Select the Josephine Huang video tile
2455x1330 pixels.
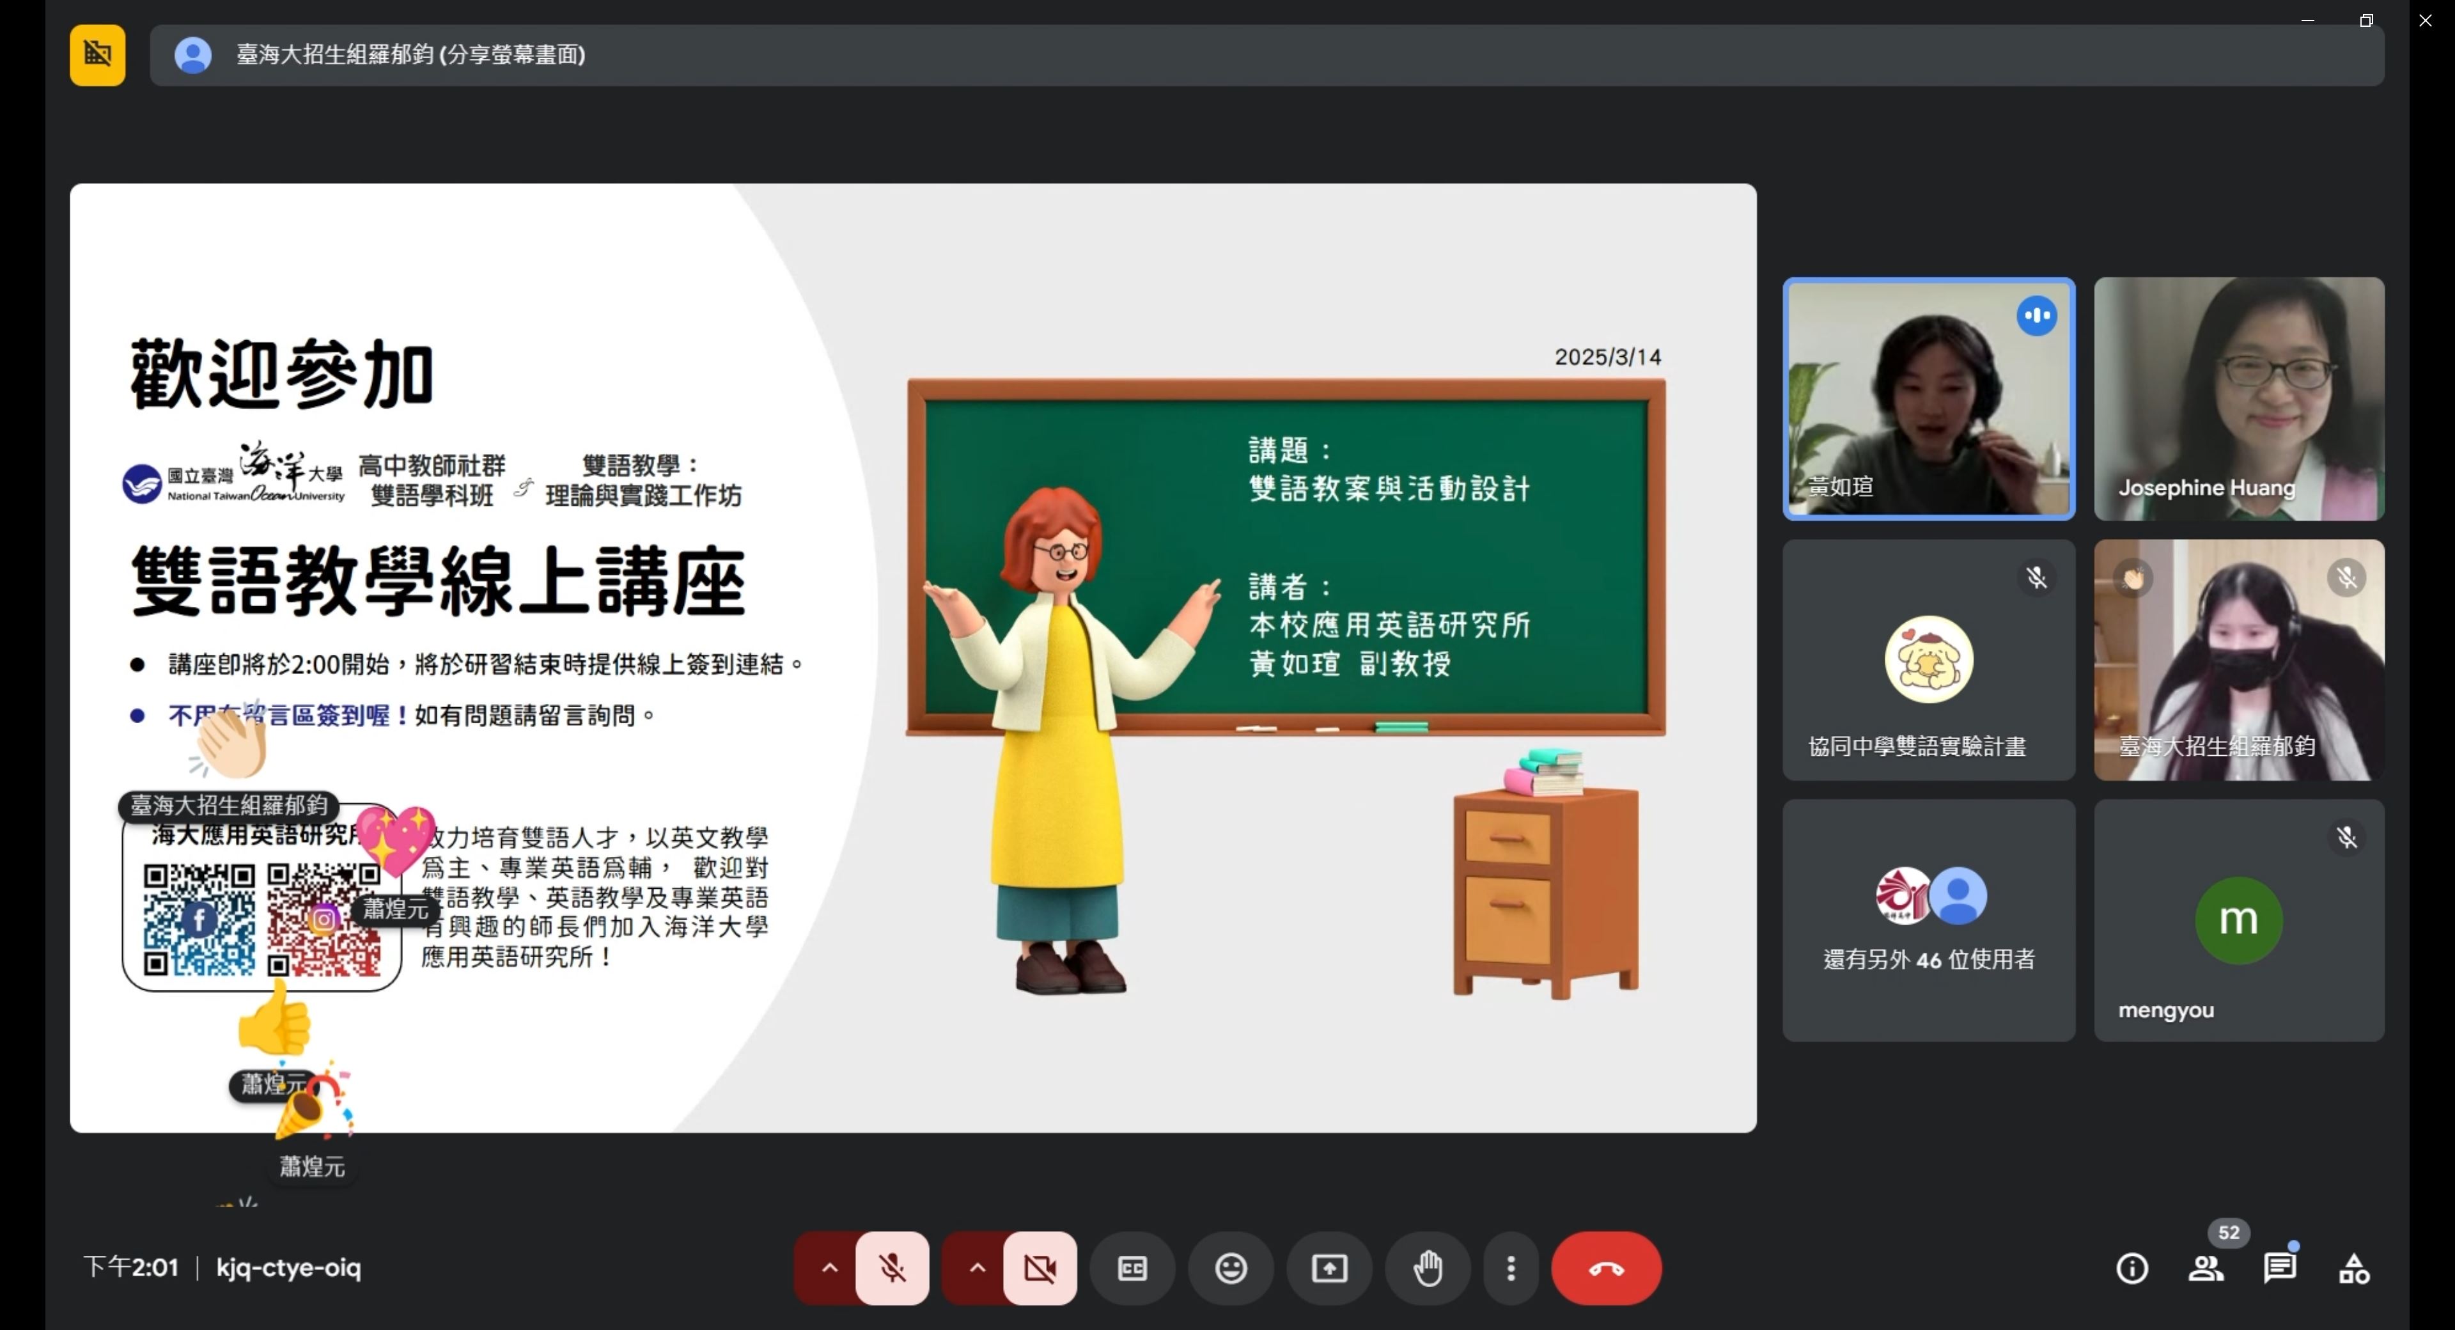tap(2239, 398)
